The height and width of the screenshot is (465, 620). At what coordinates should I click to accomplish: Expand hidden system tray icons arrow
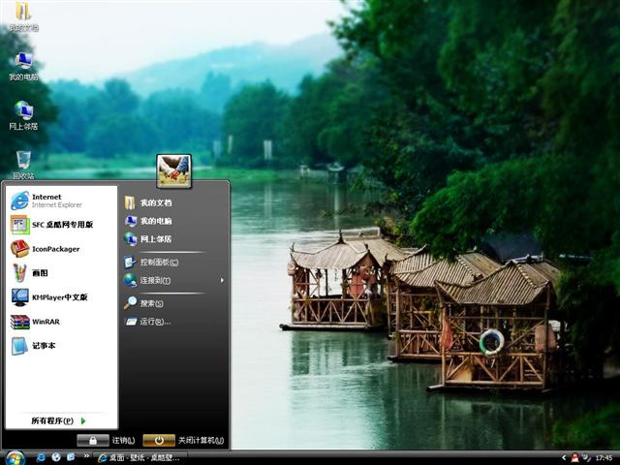tap(564, 458)
